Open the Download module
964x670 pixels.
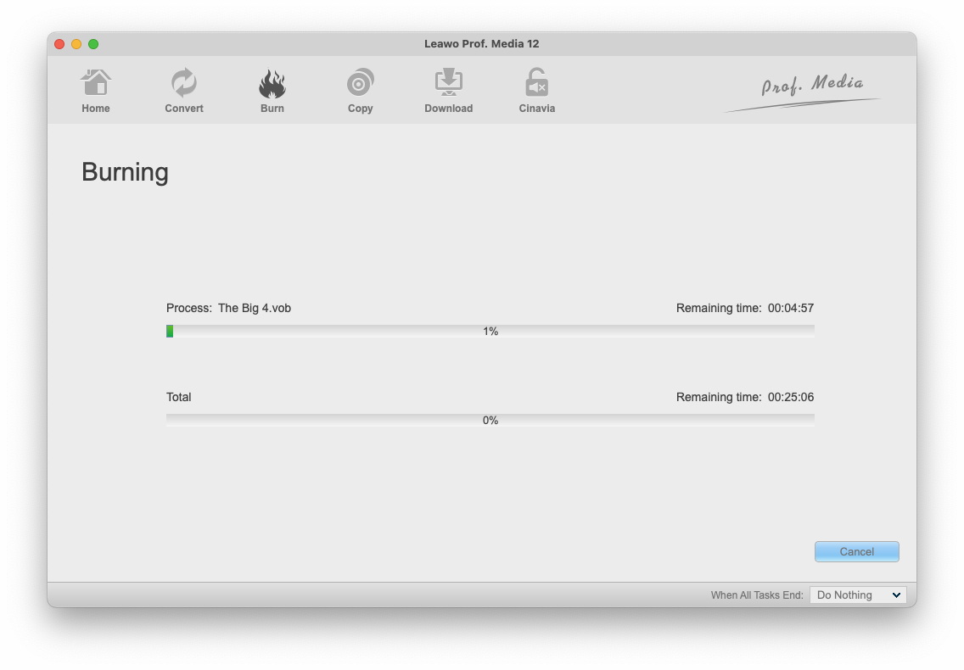pos(448,91)
